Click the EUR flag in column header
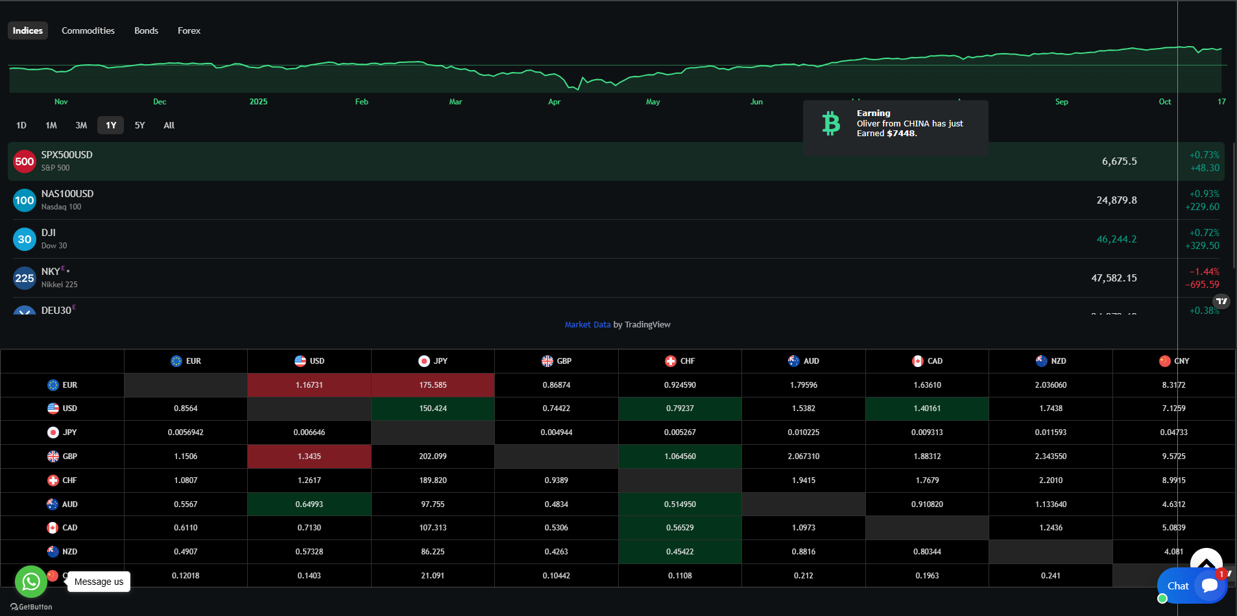The height and width of the screenshot is (616, 1237). 176,361
